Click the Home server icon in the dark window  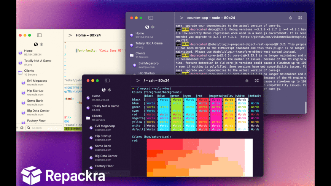[x=88, y=98]
